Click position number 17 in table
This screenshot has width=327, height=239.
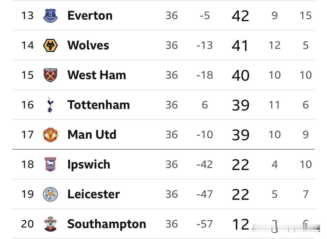click(x=27, y=135)
